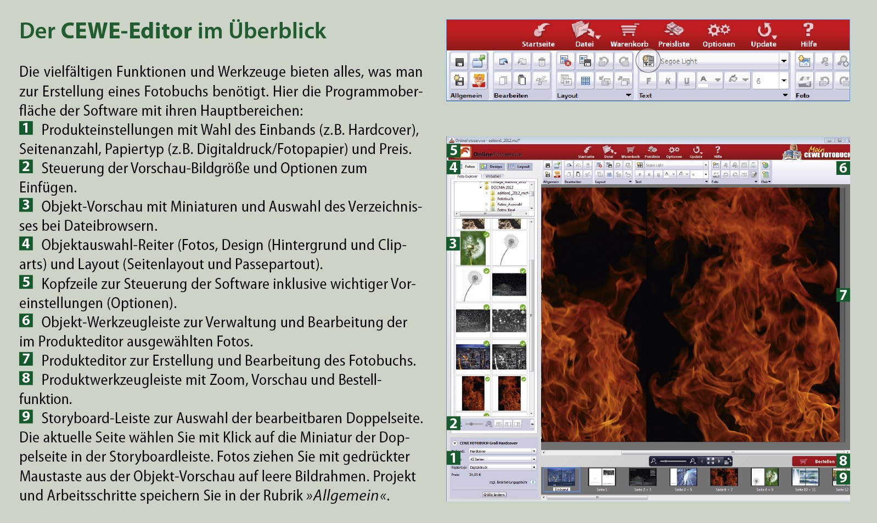Click the scissors cut icon in enlarged Bearbeiten group
The width and height of the screenshot is (877, 523).
coord(541,81)
